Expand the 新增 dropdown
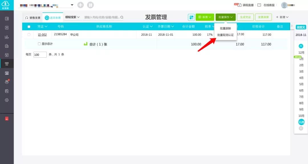This screenshot has height=164, width=308. click(282, 17)
